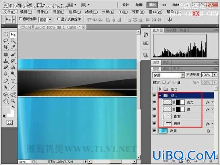Select the Path Selection tool

(x=6, y=87)
